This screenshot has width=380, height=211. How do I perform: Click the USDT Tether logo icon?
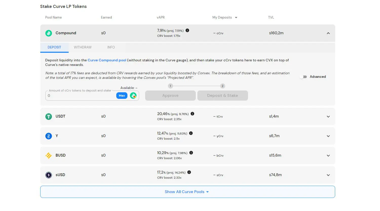49,117
